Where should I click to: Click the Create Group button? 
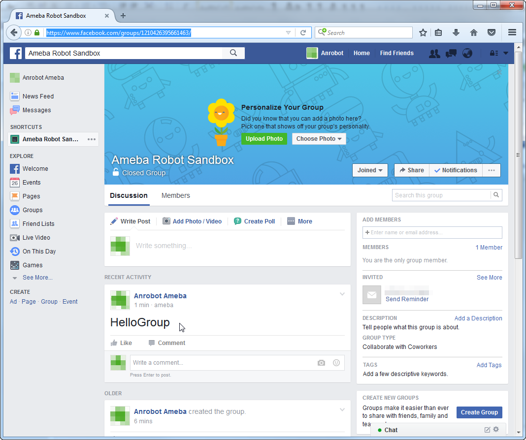tap(479, 412)
